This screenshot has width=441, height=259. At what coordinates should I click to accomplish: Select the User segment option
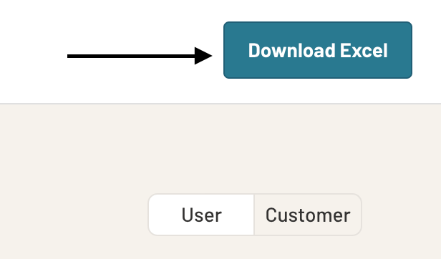tap(201, 215)
